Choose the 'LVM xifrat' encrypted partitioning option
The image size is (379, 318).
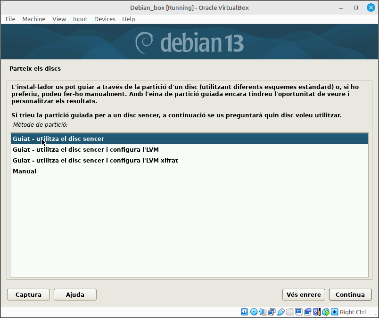pos(189,161)
